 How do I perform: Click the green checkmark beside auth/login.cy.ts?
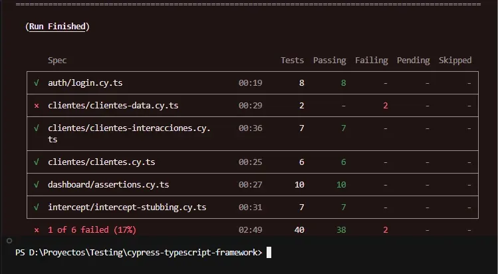[37, 83]
